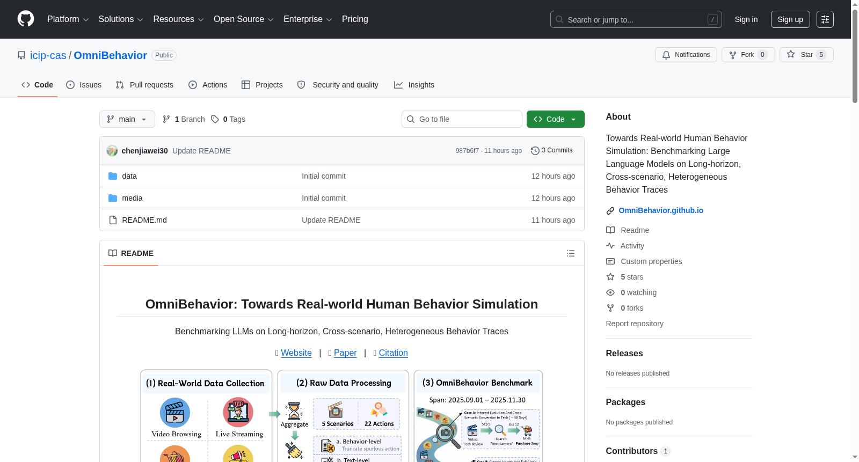Click the search magnifier icon in header
This screenshot has width=859, height=462.
click(559, 19)
